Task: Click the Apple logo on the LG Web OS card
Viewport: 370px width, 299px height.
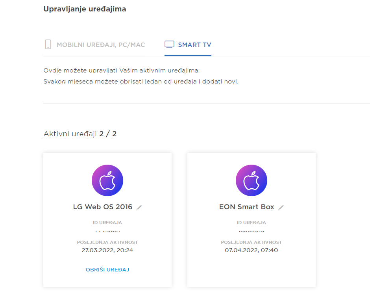Action: pyautogui.click(x=107, y=181)
